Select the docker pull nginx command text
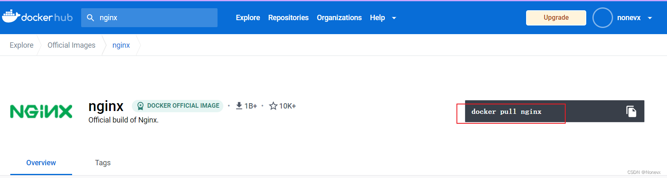 (x=506, y=112)
